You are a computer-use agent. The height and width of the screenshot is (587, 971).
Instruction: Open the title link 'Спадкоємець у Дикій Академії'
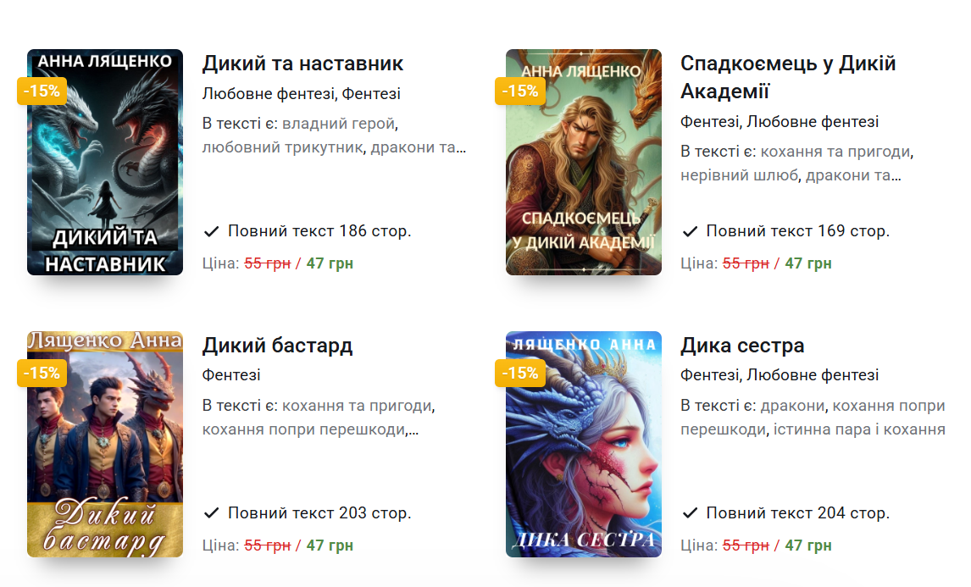[788, 77]
